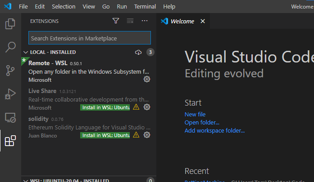The width and height of the screenshot is (314, 182).
Task: Install solidity in WSL: Ubuntu
Action: click(105, 135)
